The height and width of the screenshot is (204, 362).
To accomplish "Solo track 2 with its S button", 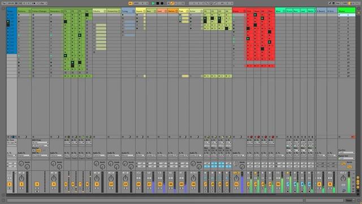I will tap(21, 188).
